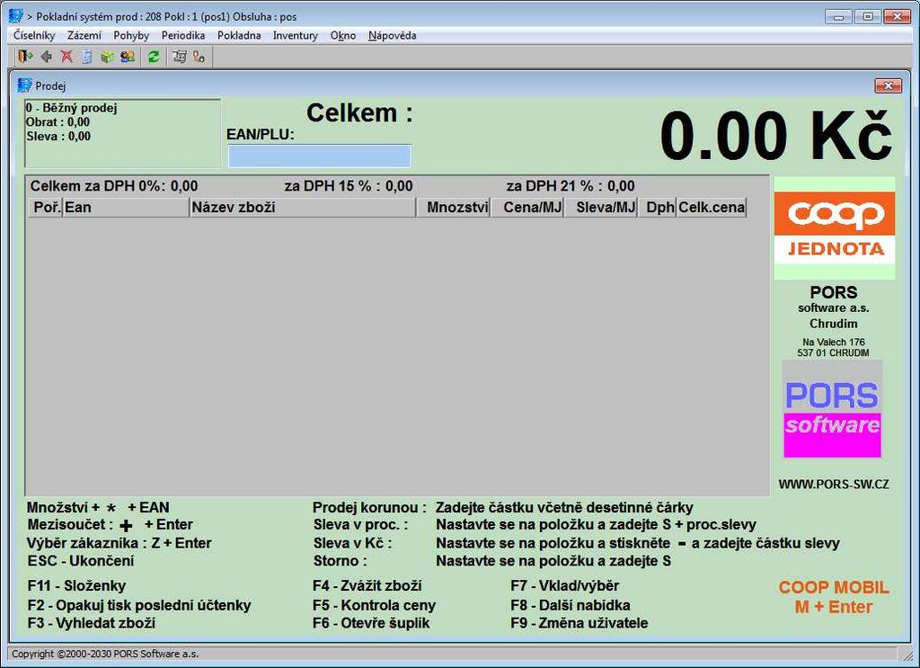Click the WWW.PORS-SW.CZ website text
Screen dimensions: 920x668
tap(834, 485)
